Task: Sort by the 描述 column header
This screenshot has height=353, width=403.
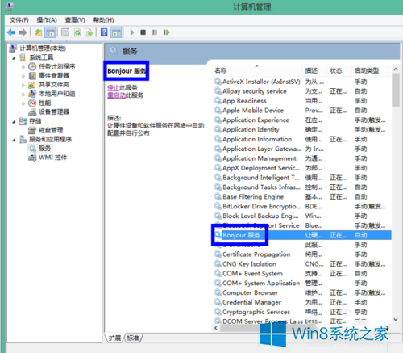Action: (314, 70)
